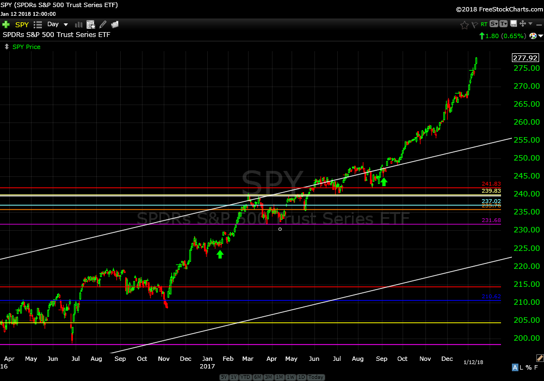Viewport: 544px width, 381px height.
Task: Click the bar chart style icon
Action: point(78,24)
